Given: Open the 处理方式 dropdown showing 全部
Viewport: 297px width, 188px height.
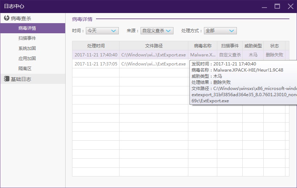Looking at the screenshot, I should click(220, 31).
